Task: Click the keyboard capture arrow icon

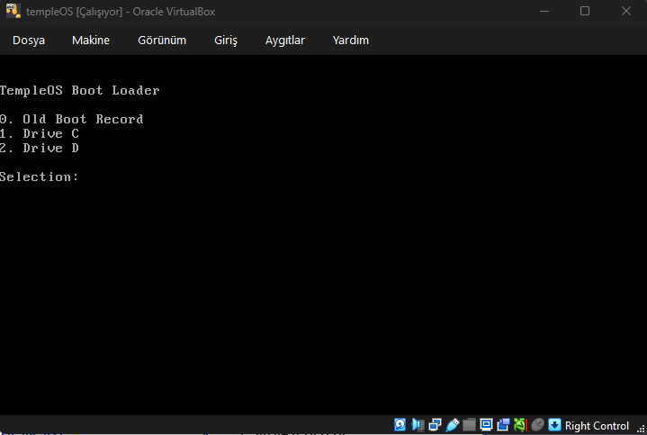Action: [554, 425]
